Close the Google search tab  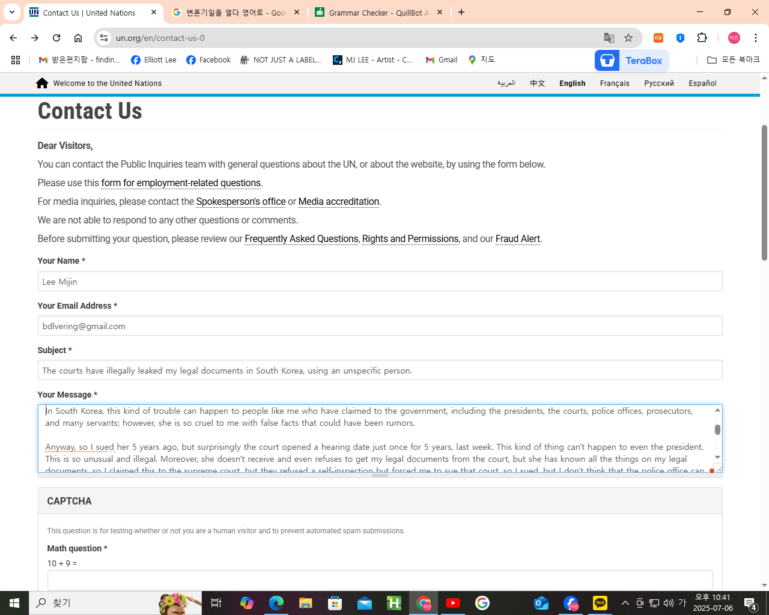[x=297, y=12]
